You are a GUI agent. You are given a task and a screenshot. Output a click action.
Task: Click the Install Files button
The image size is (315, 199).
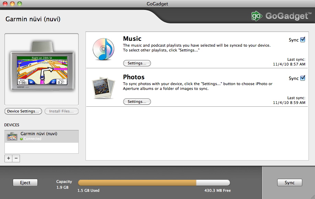tap(61, 111)
